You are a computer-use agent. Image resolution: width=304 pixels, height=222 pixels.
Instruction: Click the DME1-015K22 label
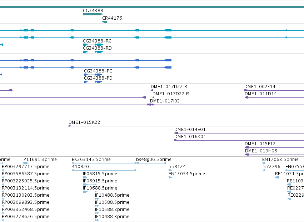point(84,122)
